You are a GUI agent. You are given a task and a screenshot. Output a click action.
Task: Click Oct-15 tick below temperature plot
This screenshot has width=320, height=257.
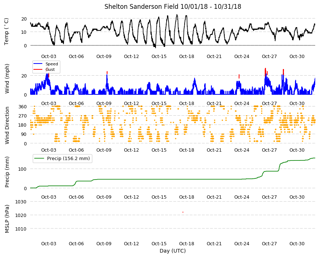(159, 57)
